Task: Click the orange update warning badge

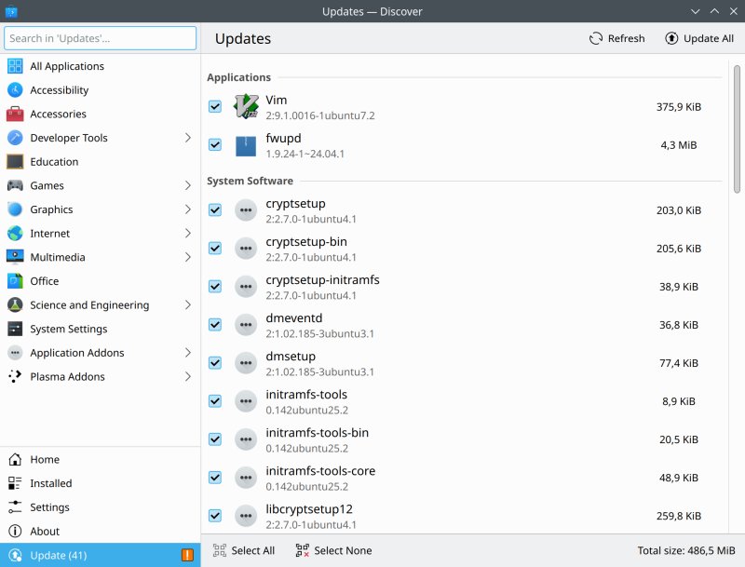Action: click(188, 556)
